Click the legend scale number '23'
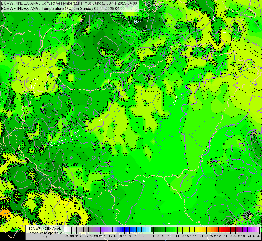The height and width of the screenshot is (241, 262). pyautogui.click(x=206, y=236)
